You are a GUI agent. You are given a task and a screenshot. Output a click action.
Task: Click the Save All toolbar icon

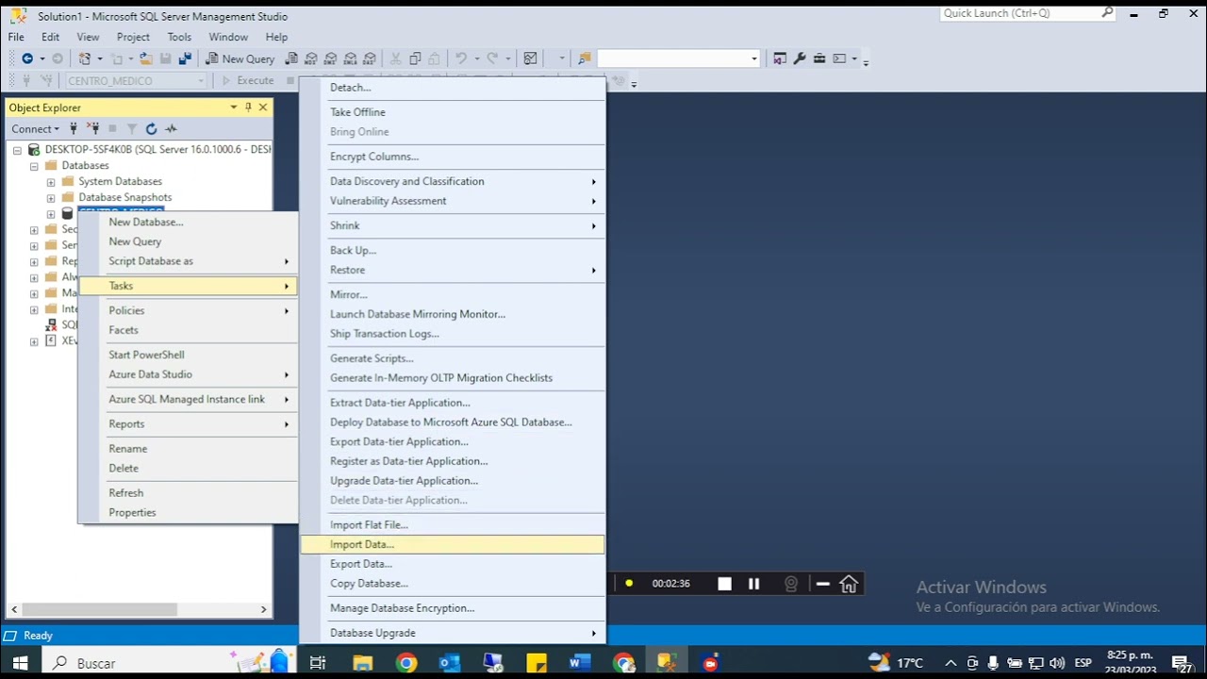[185, 58]
